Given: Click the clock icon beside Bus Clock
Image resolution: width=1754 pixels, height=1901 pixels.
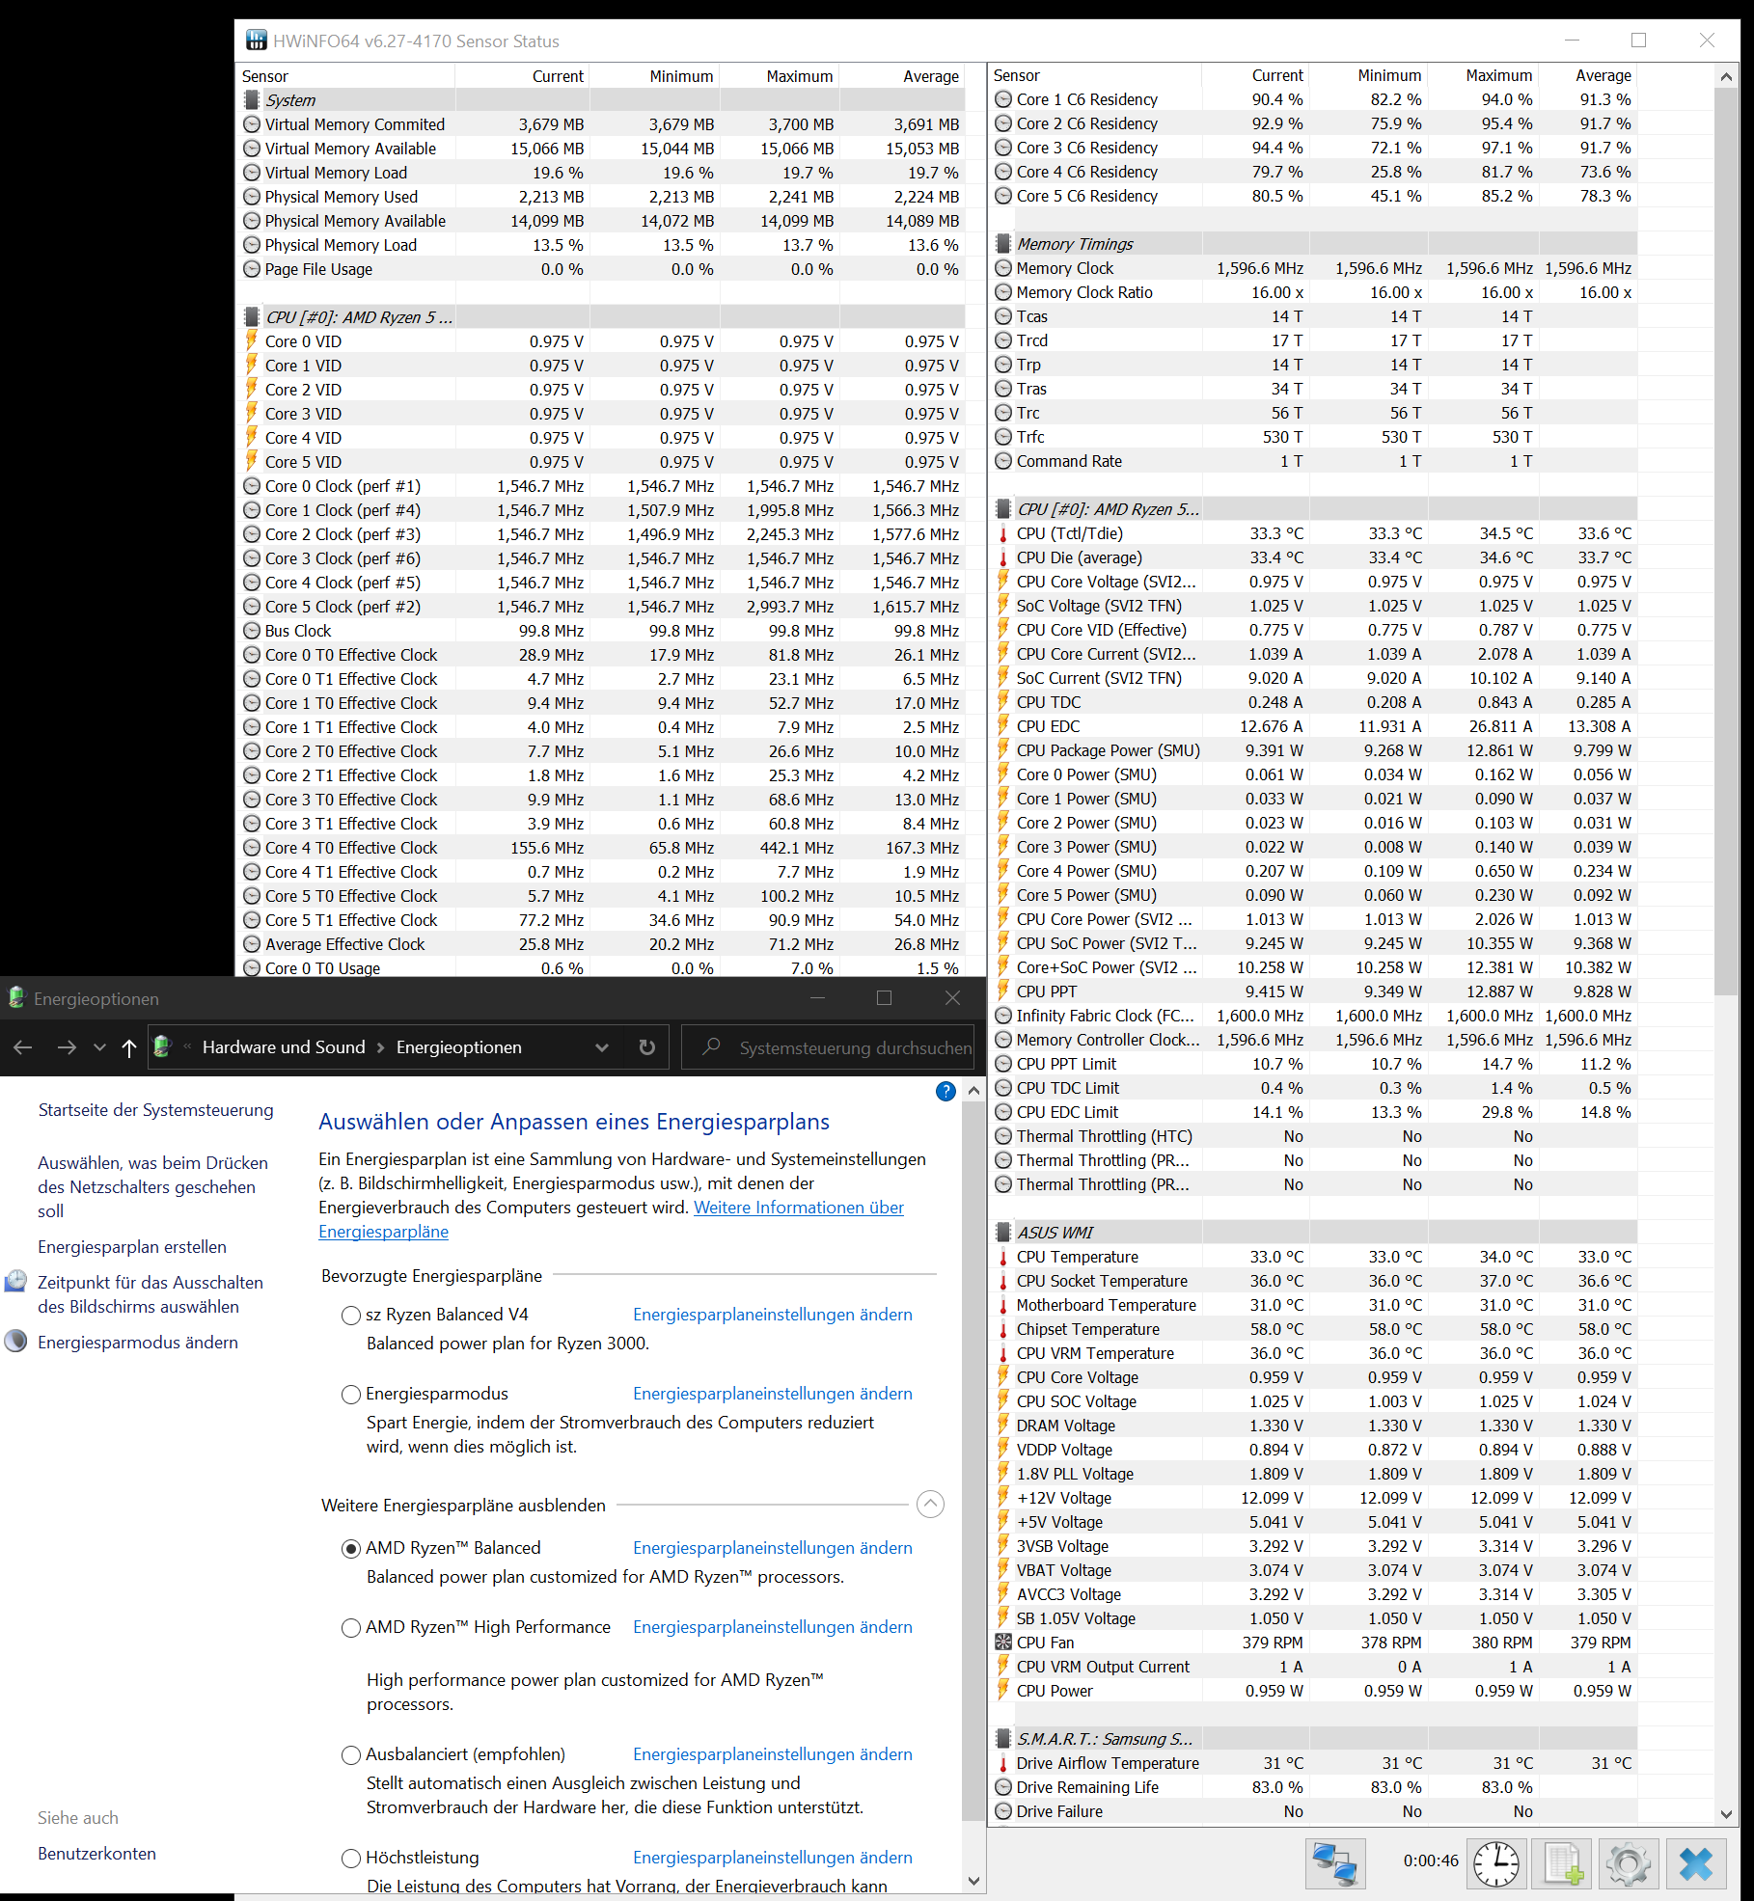Looking at the screenshot, I should 252,631.
